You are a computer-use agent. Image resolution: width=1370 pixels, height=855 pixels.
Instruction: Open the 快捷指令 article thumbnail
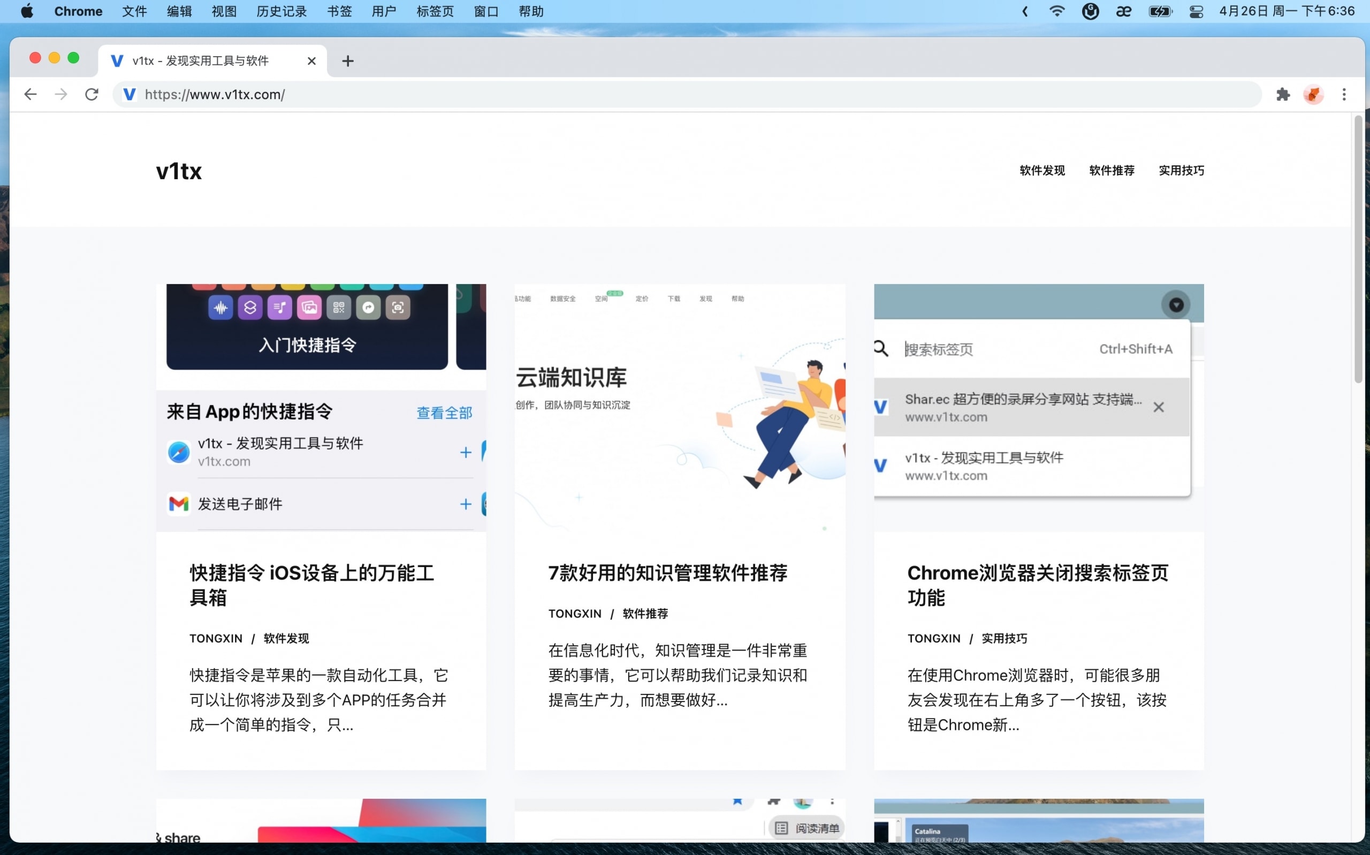321,408
